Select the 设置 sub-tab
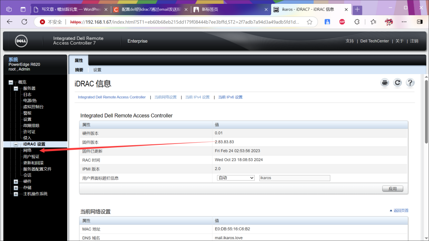 (x=97, y=70)
